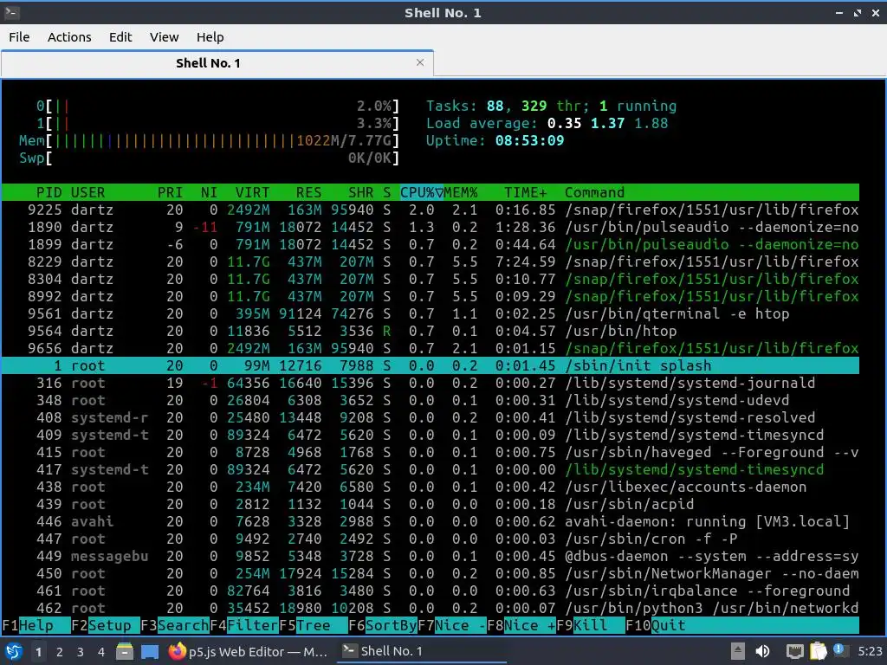The image size is (887, 665).
Task: Select the irqbalance process row
Action: [430, 591]
